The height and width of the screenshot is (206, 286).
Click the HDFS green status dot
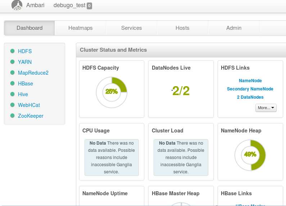[13, 51]
